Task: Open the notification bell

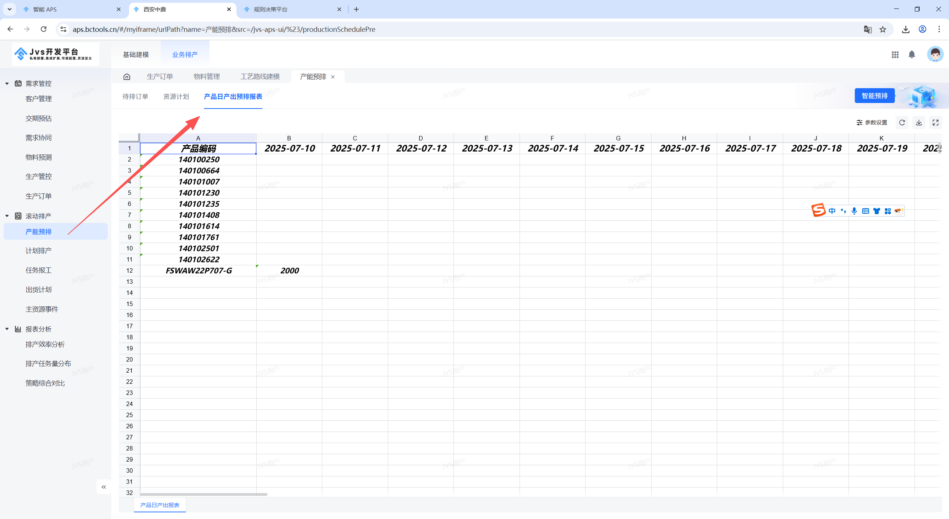Action: point(912,55)
